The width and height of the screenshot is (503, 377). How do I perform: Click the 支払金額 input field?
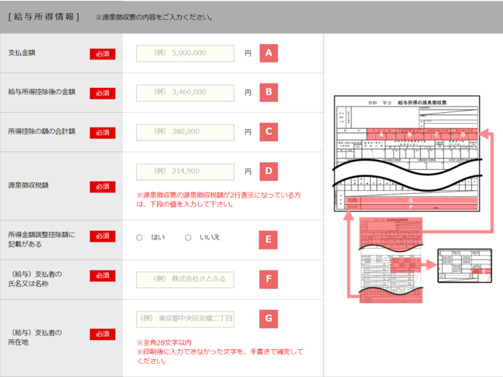point(185,53)
